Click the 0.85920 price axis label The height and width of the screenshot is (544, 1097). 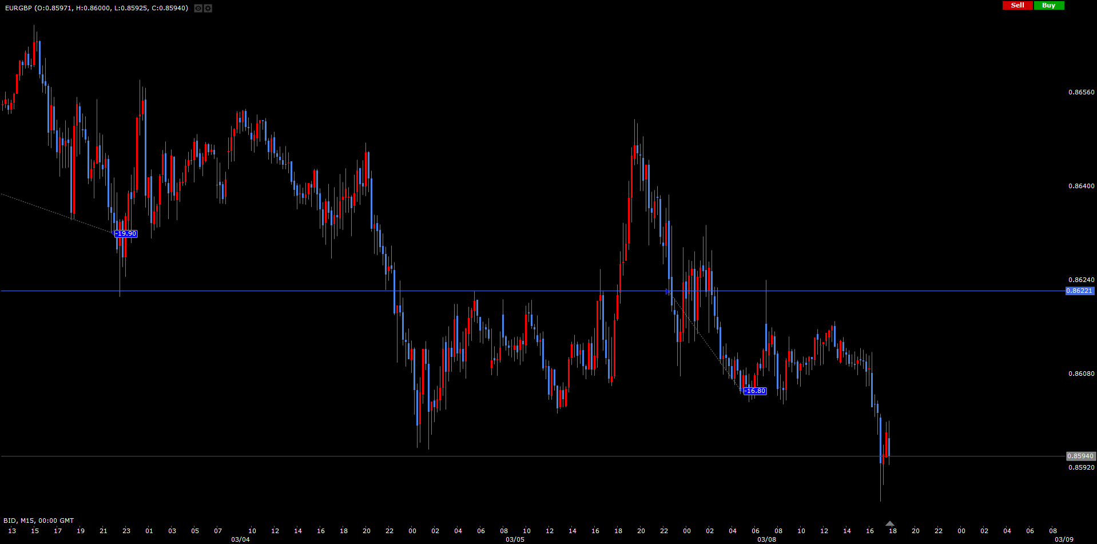[x=1081, y=467]
